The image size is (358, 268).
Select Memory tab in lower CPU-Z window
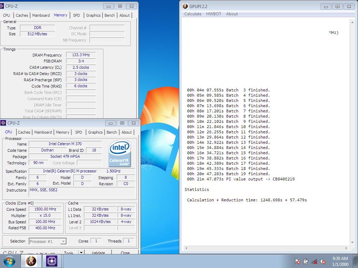(x=63, y=132)
